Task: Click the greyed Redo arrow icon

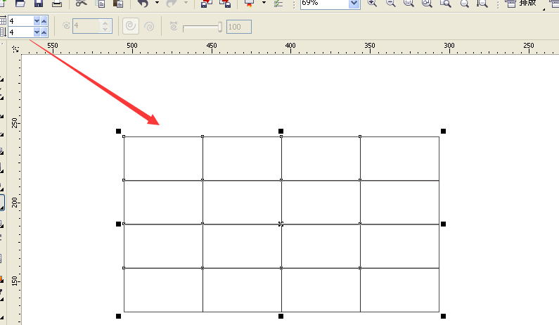Action: point(172,4)
